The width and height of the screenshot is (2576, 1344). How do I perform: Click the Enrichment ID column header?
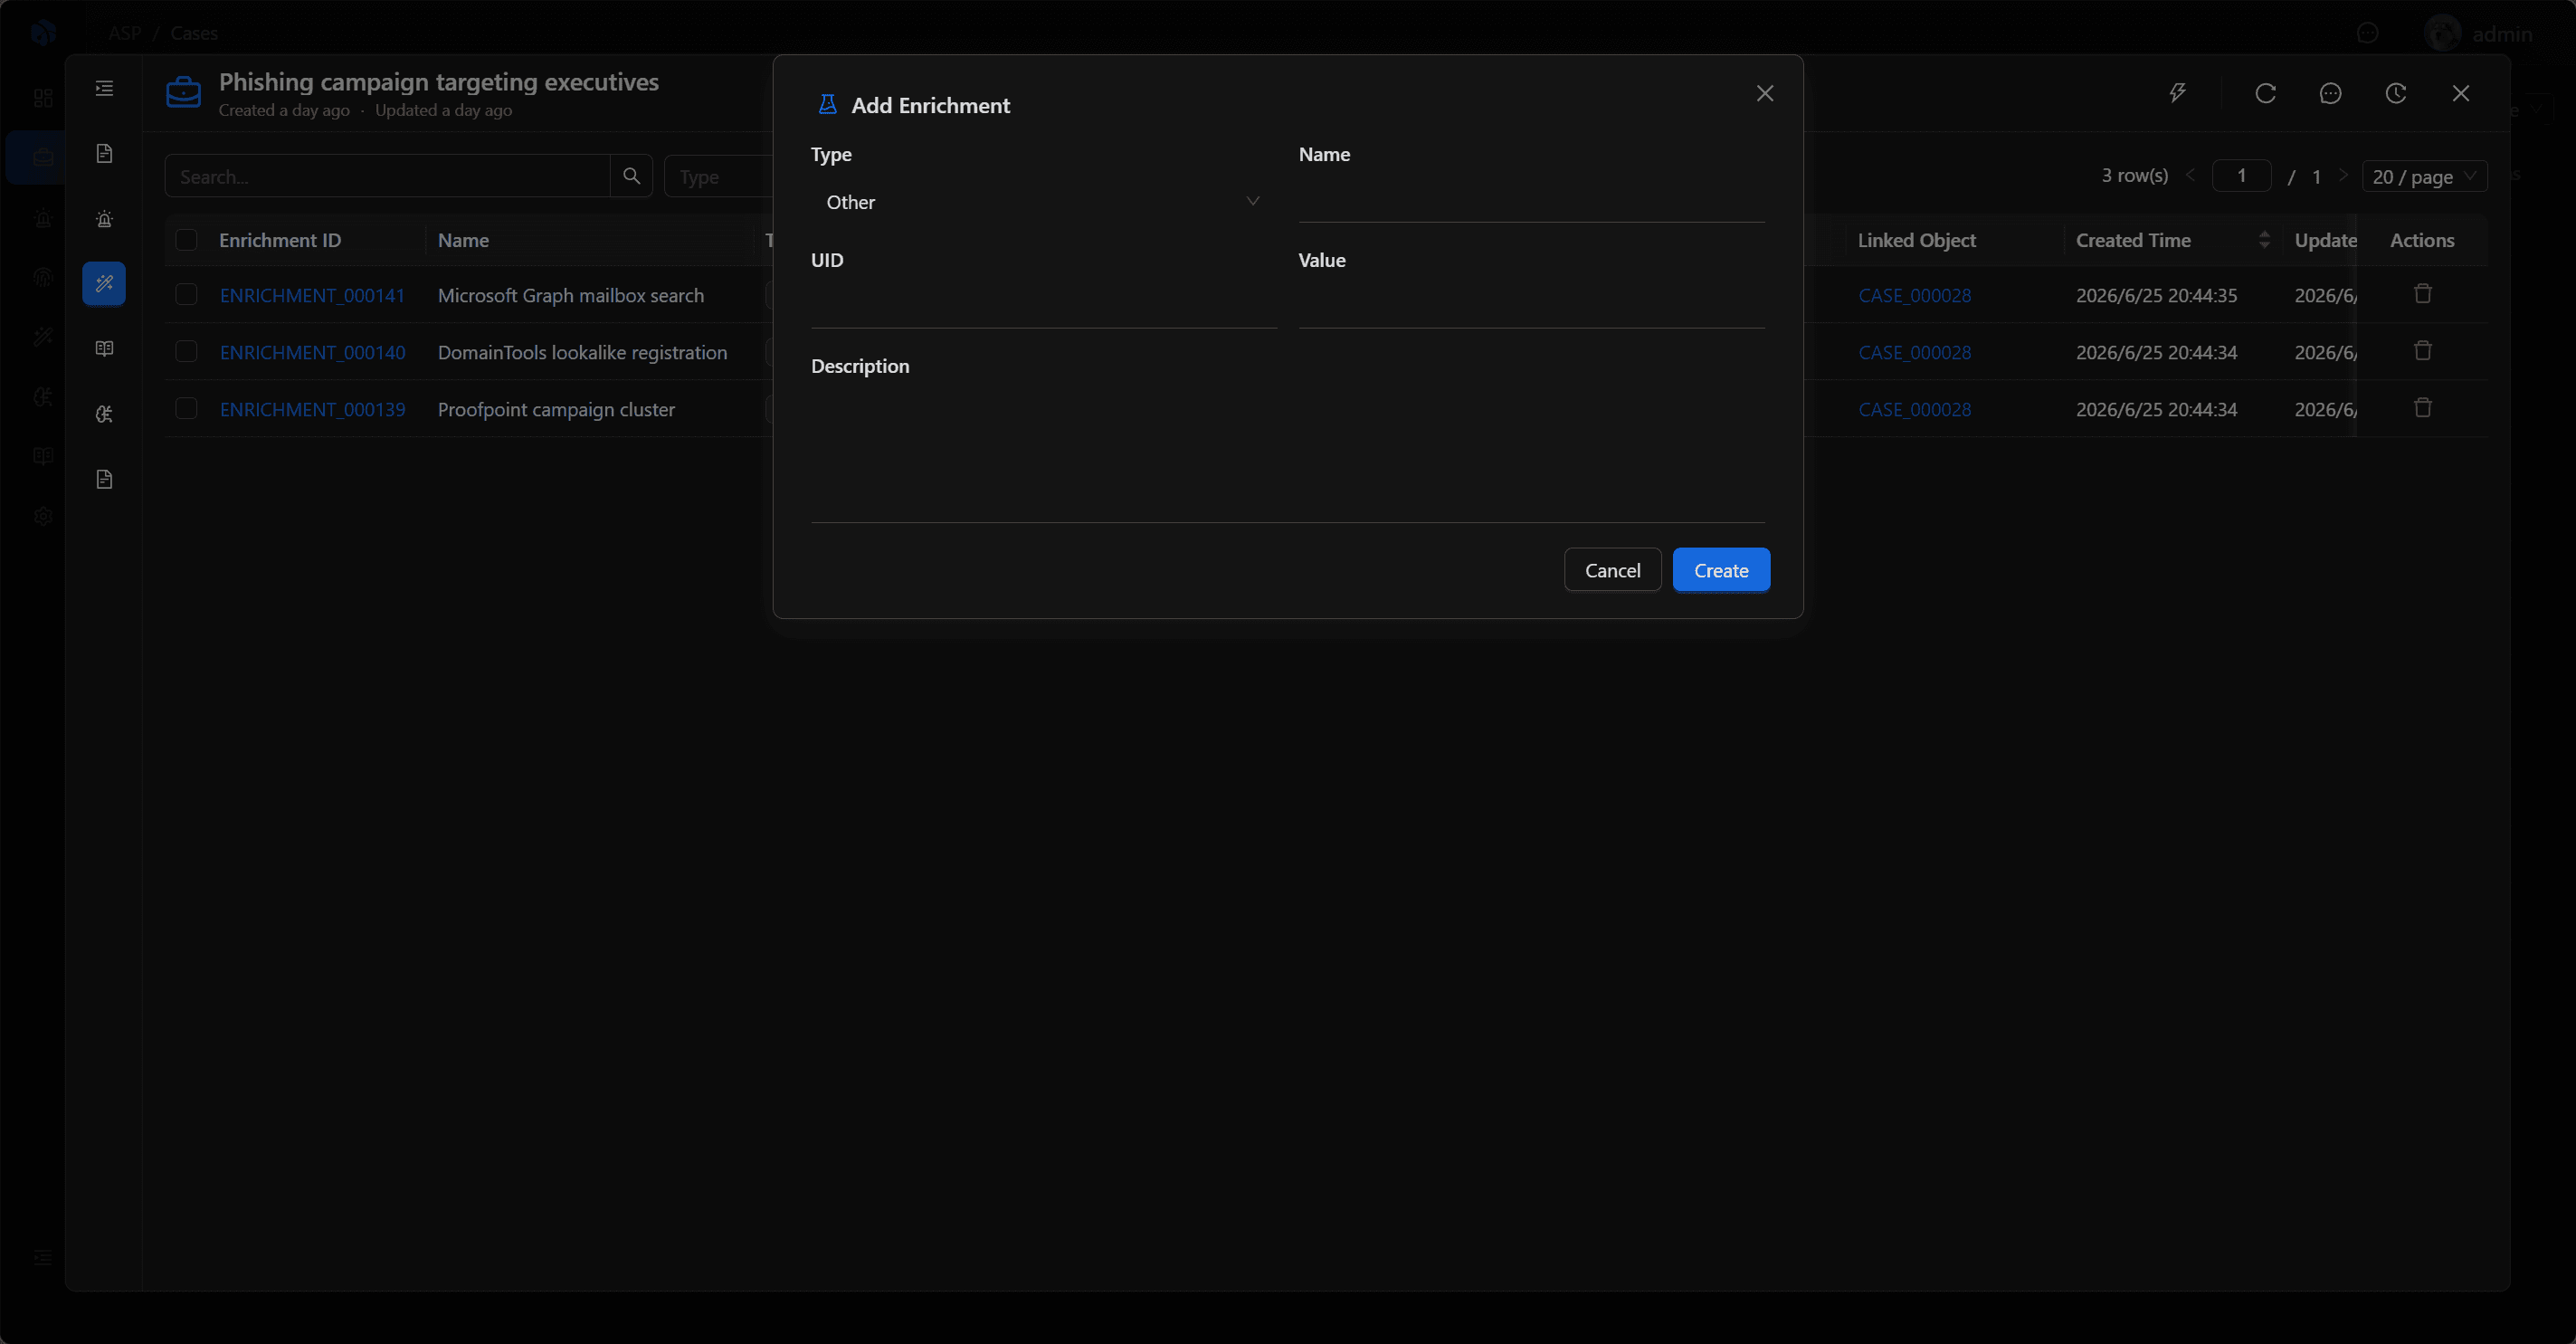click(280, 240)
